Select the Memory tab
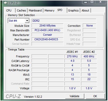 (x=49, y=10)
